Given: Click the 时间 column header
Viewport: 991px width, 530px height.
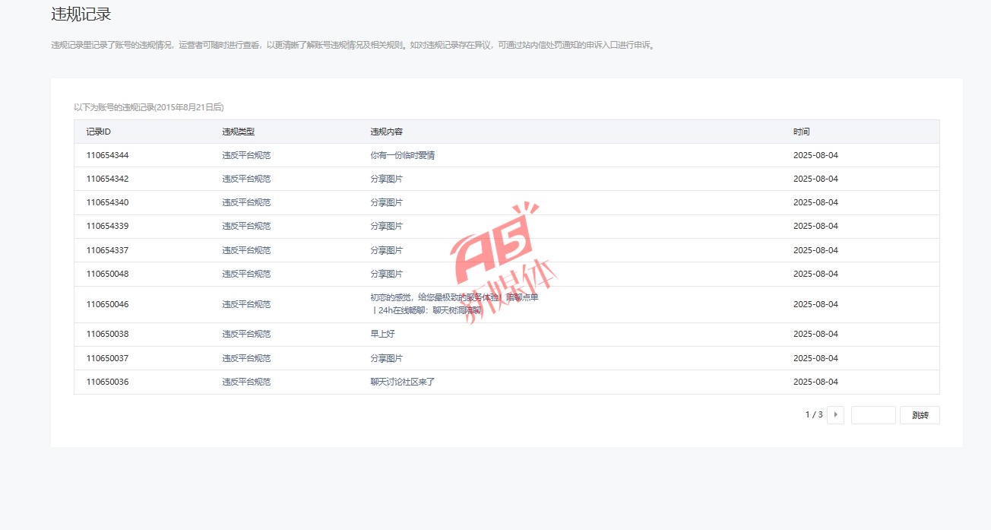Looking at the screenshot, I should click(x=801, y=132).
